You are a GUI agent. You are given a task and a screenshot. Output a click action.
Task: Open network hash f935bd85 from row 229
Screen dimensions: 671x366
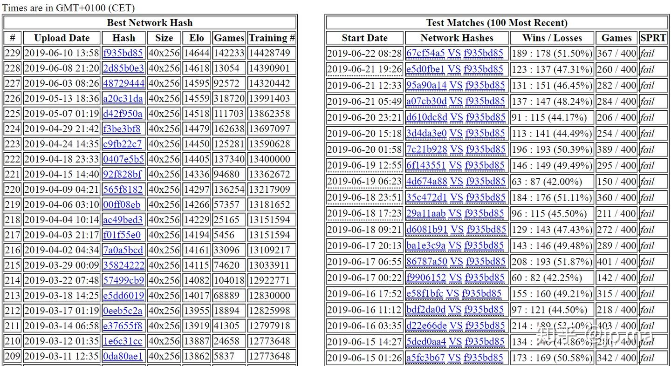tap(123, 53)
